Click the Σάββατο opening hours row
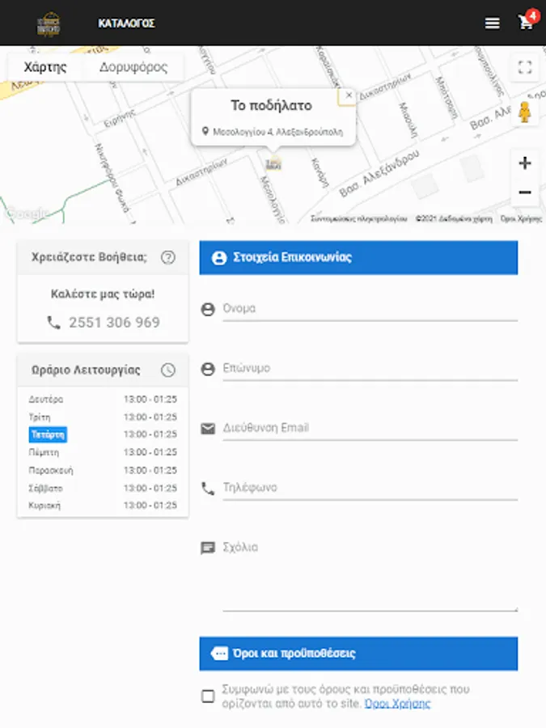This screenshot has width=546, height=728. 103,488
